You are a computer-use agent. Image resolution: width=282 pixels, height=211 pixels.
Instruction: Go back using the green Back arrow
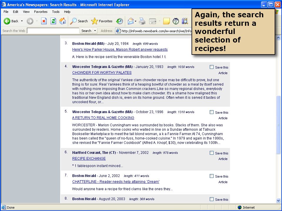point(7,21)
